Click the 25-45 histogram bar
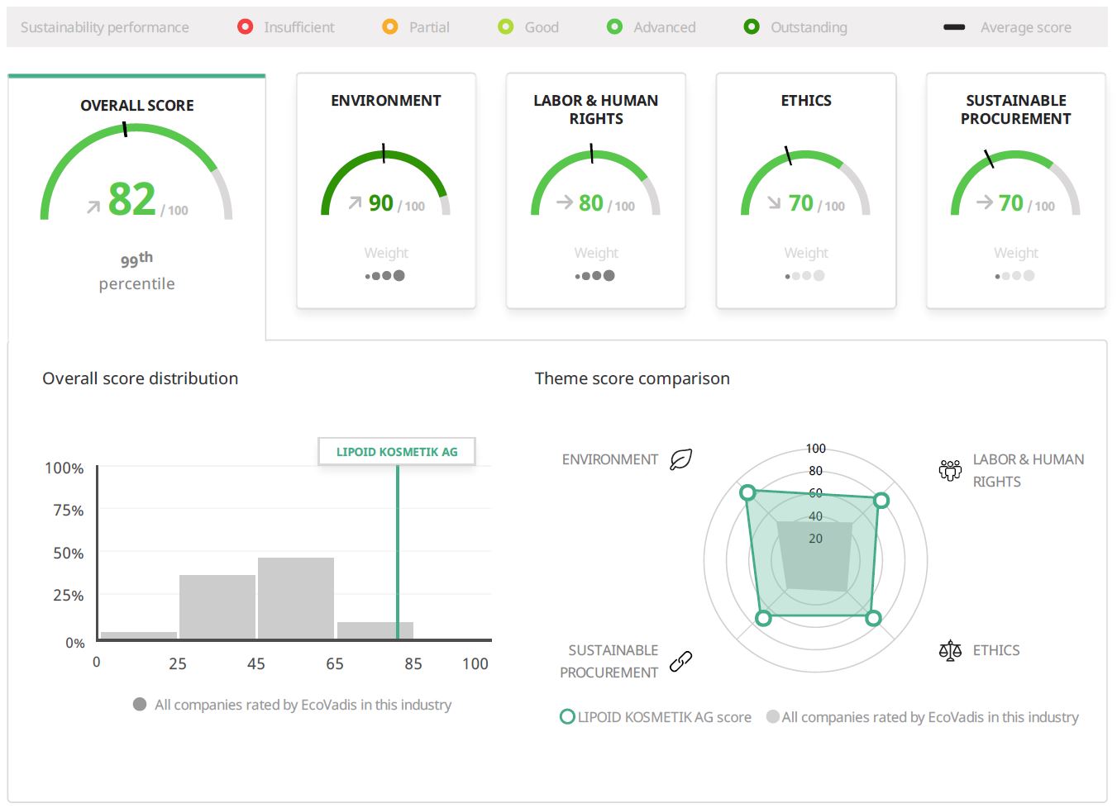The height and width of the screenshot is (808, 1117). (217, 606)
